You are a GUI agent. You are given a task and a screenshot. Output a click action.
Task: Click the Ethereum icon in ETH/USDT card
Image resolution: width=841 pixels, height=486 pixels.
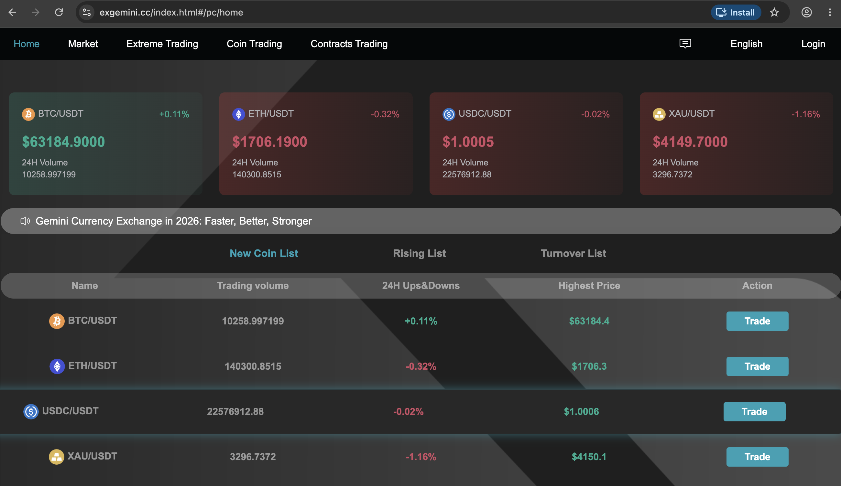click(x=239, y=114)
